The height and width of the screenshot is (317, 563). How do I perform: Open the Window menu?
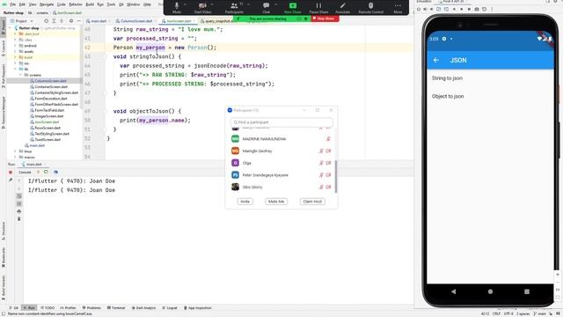133,4
